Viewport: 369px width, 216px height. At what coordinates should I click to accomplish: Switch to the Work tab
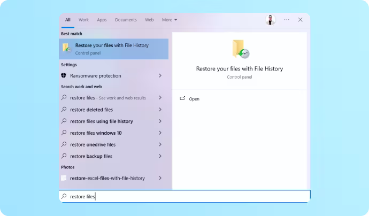(83, 20)
